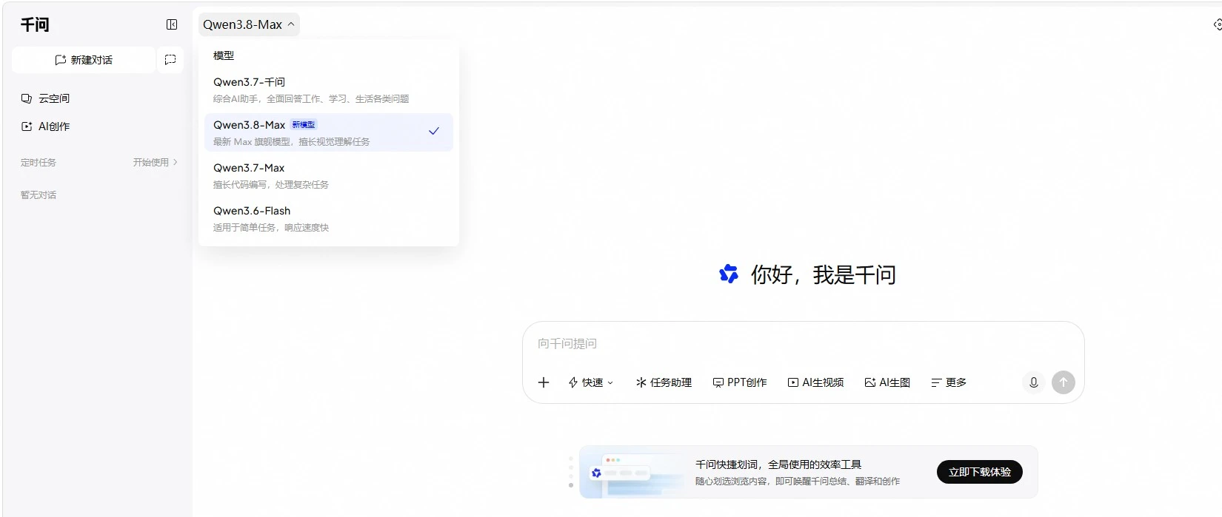Click 开始使用 for 定时任务
This screenshot has width=1222, height=517.
[155, 162]
